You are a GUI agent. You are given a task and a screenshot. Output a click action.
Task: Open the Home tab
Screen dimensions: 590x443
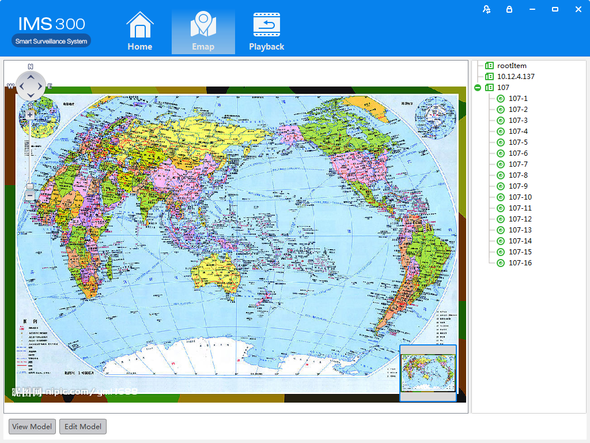(x=140, y=32)
